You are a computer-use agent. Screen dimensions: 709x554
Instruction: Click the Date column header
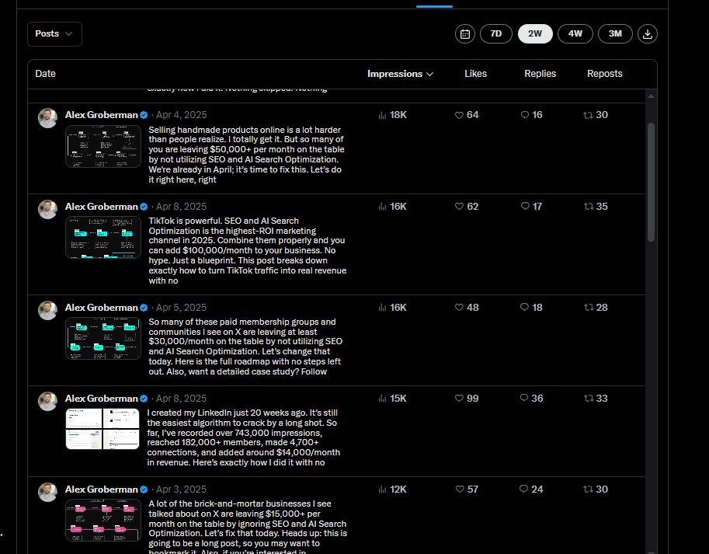45,74
